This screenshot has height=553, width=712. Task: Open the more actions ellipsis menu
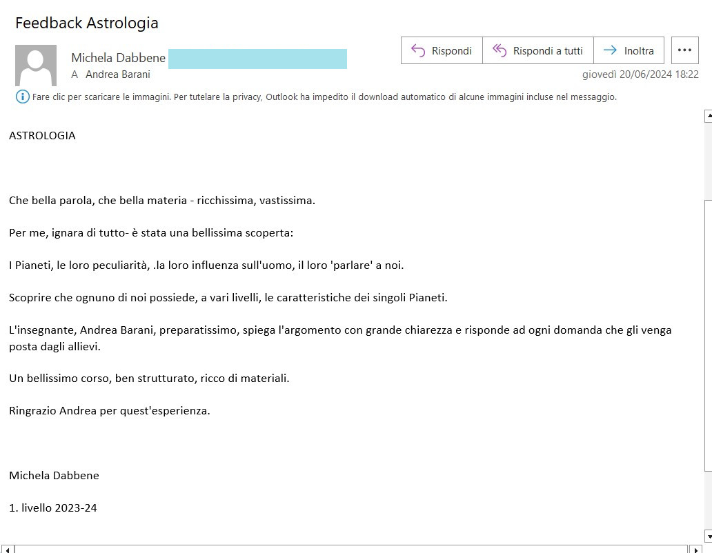point(684,50)
